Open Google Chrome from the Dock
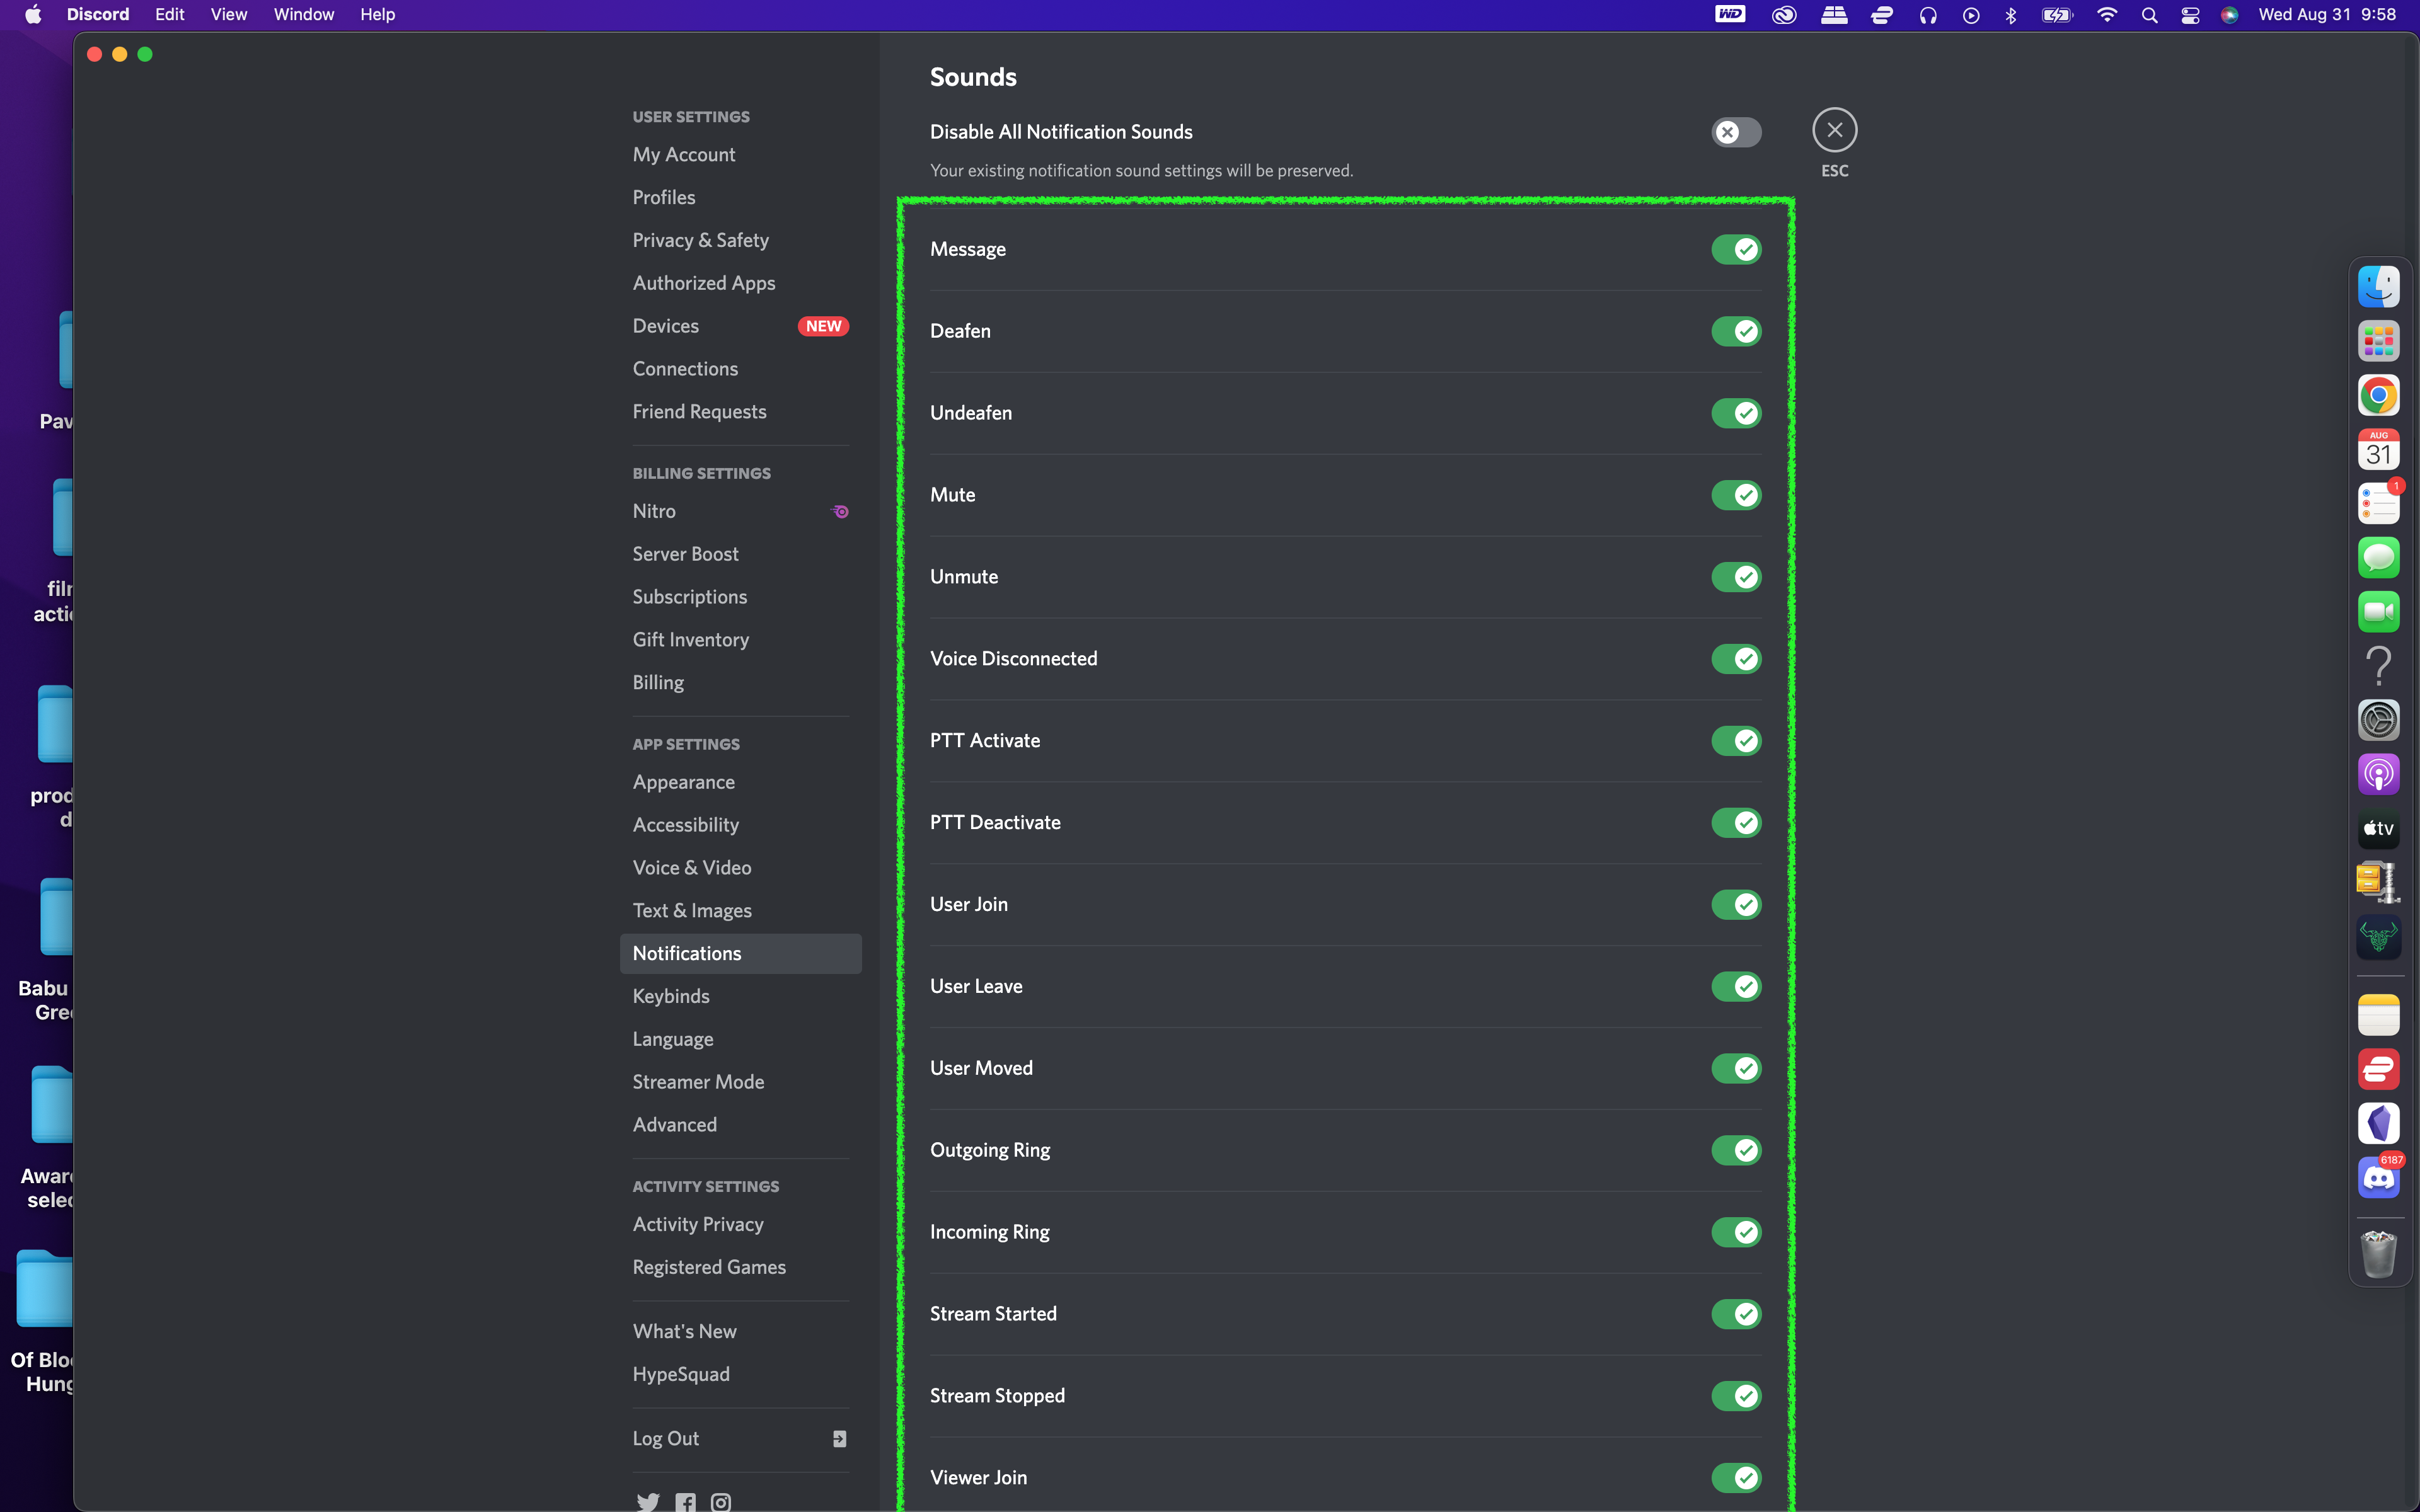2420x1512 pixels. 2378,395
